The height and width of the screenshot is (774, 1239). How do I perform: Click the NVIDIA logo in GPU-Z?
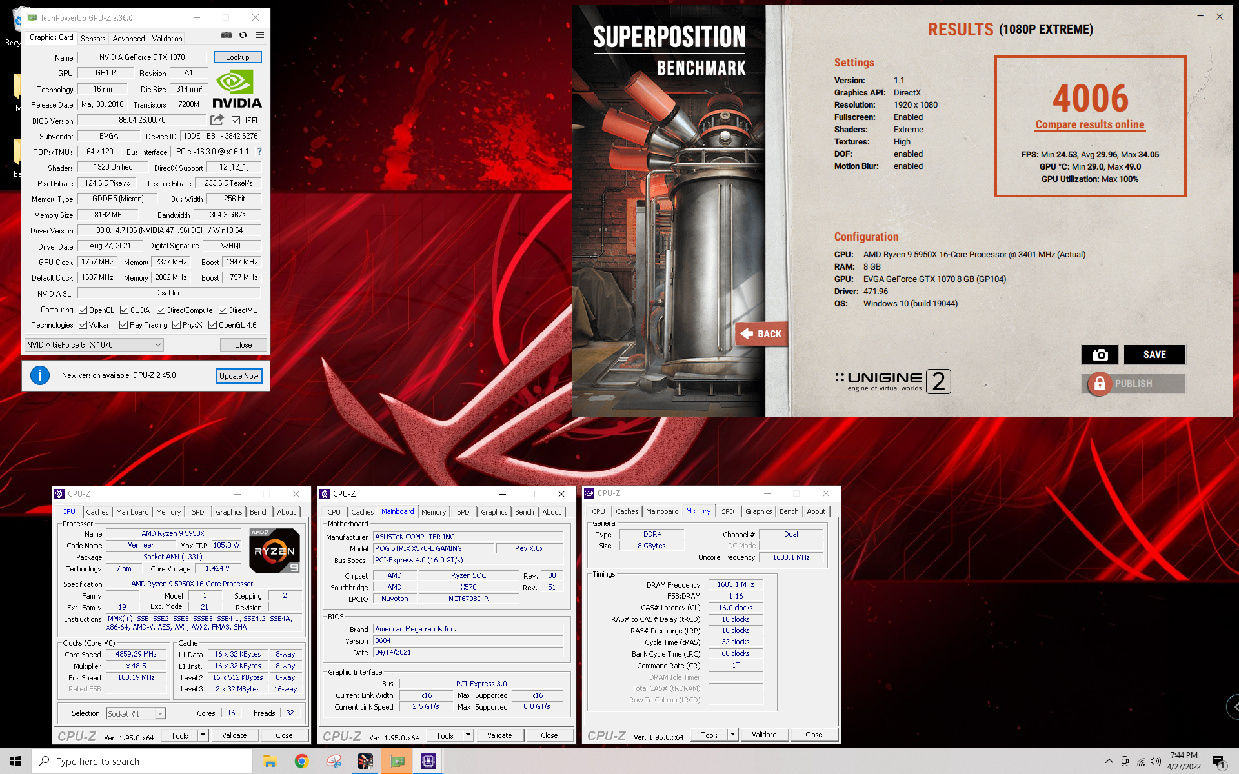237,89
